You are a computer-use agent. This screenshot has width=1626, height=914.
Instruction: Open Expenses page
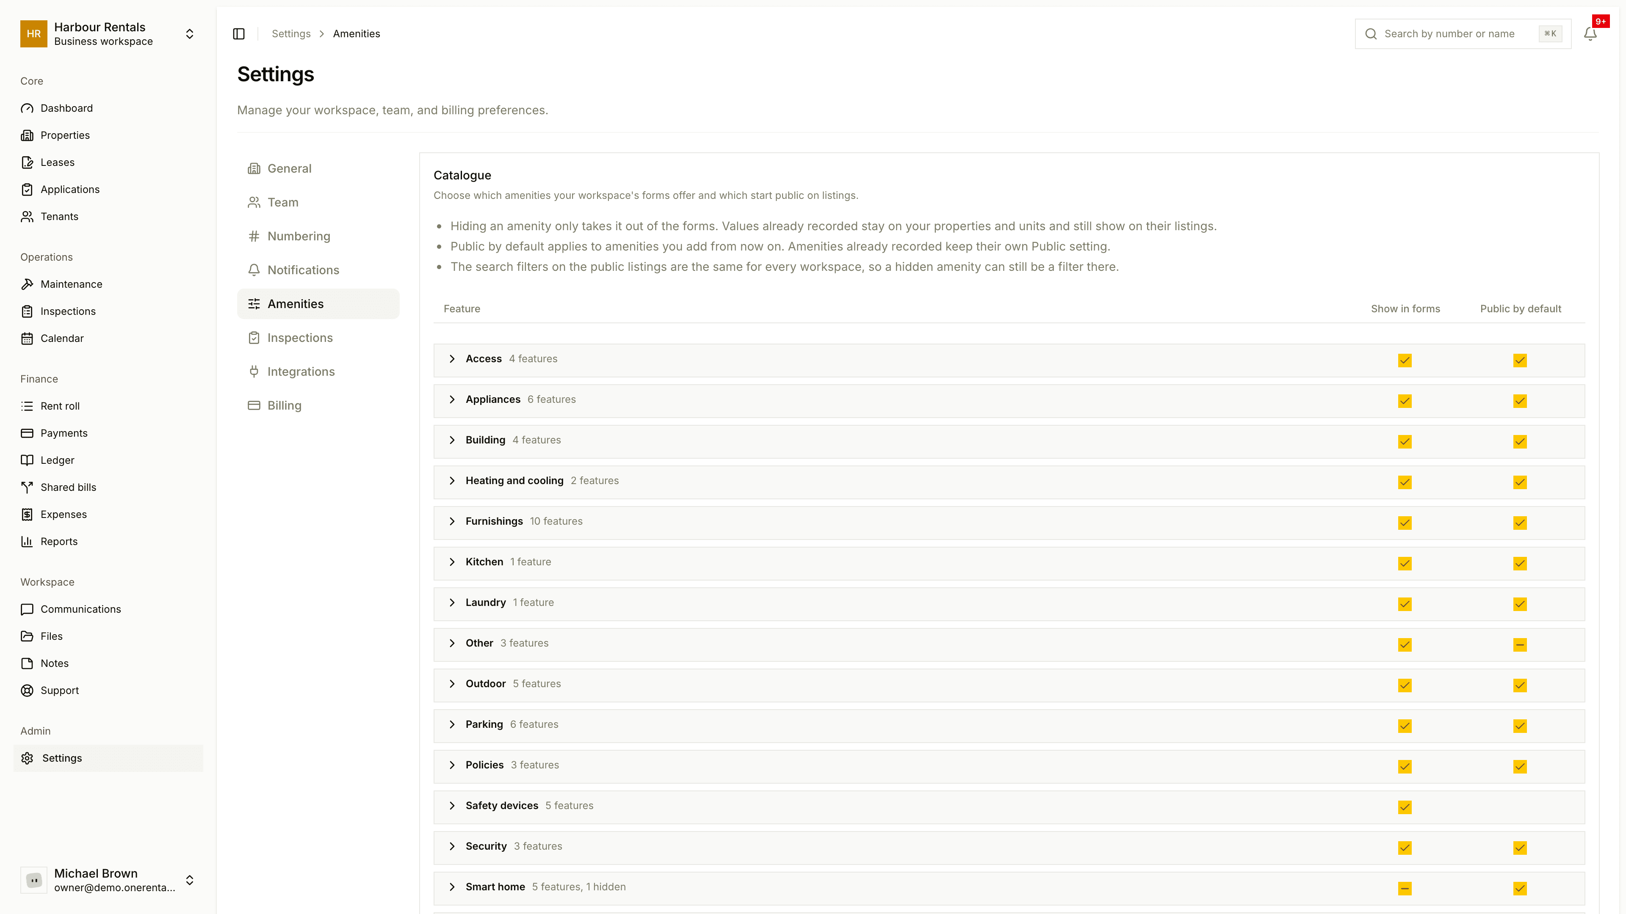108,515
